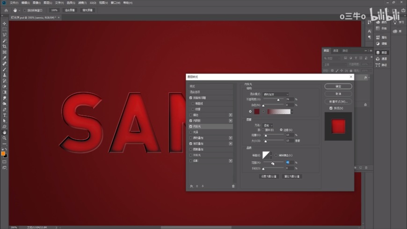Click the plus icon next to 投影

231,161
